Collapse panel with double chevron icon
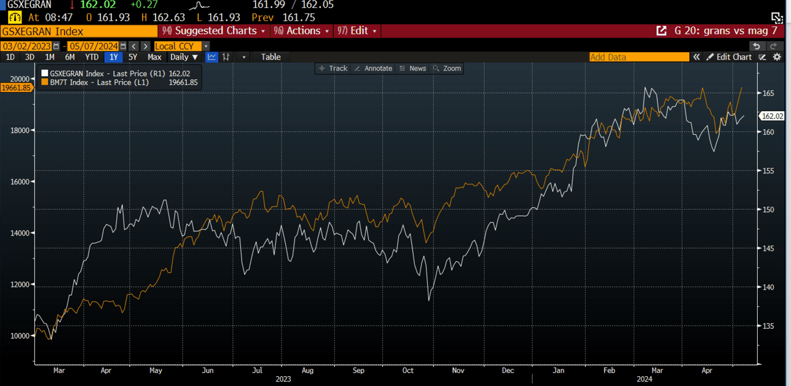The height and width of the screenshot is (386, 791). click(696, 57)
